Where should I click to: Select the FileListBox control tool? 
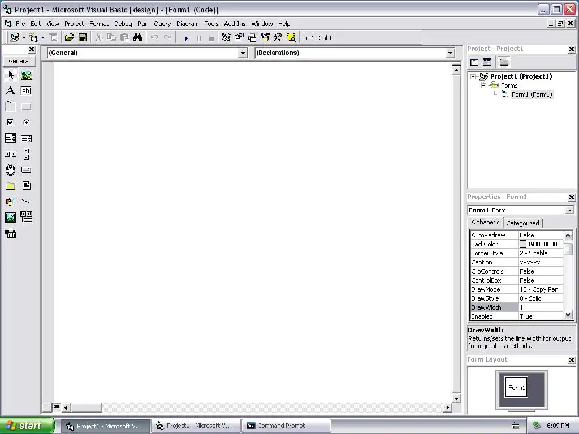(26, 185)
